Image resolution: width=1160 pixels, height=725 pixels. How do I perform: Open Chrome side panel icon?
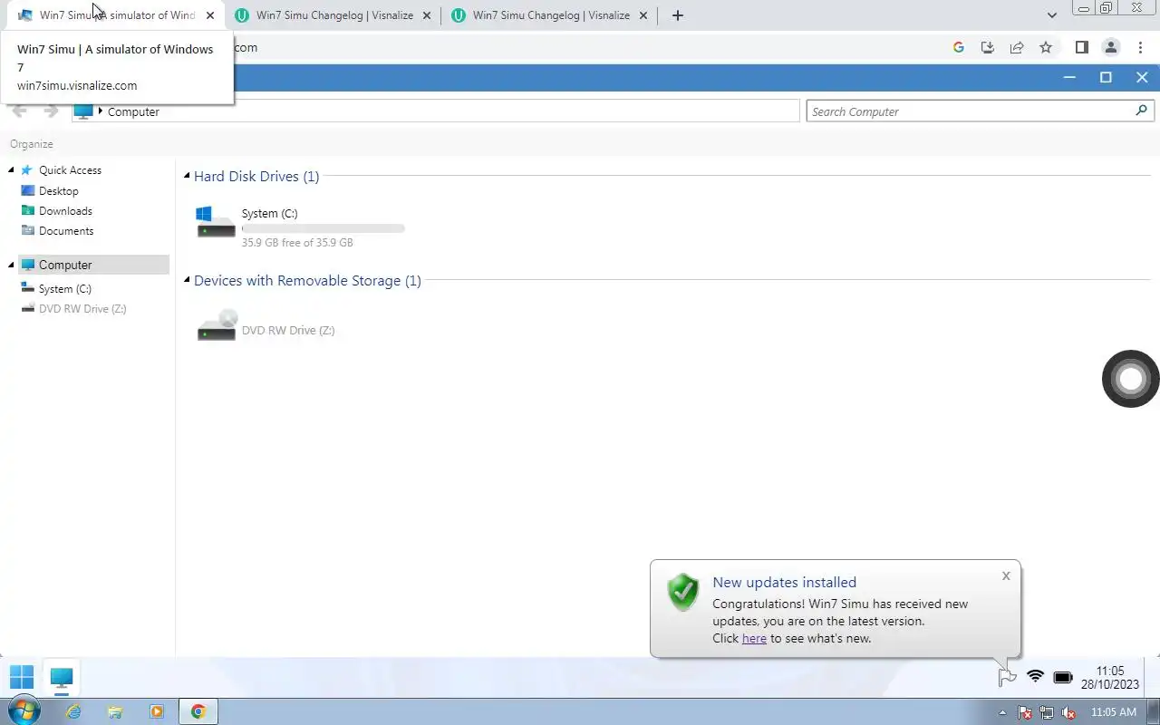(1082, 47)
